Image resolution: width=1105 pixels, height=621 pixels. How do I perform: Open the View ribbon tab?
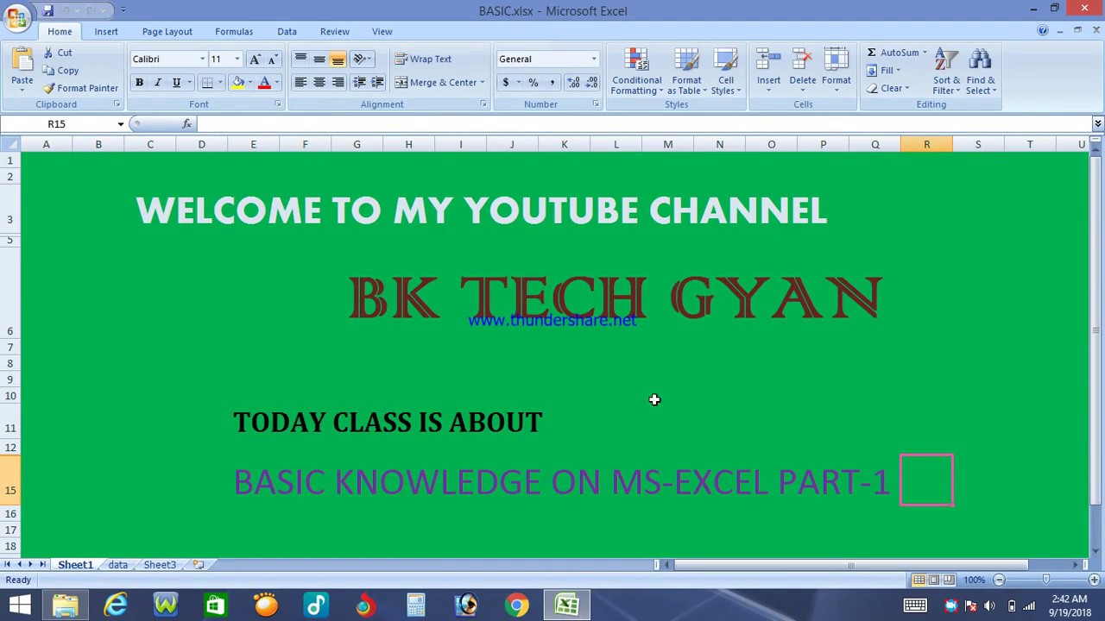click(382, 31)
